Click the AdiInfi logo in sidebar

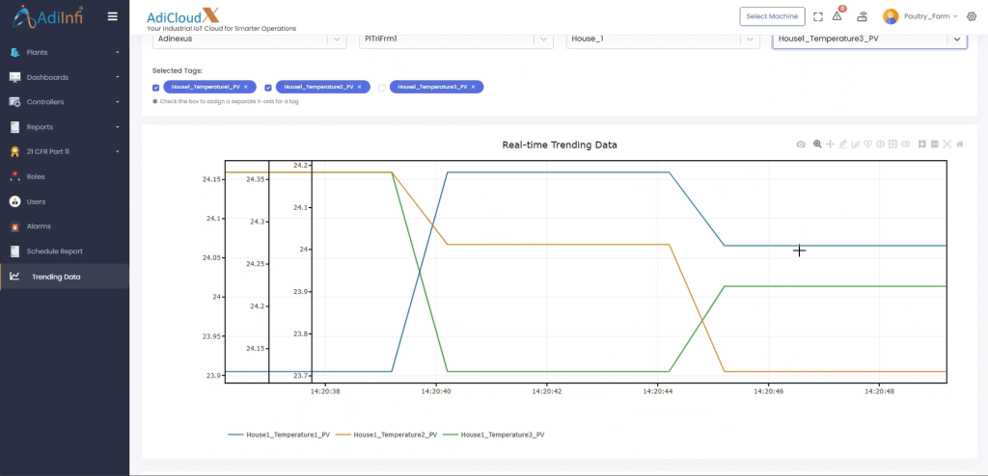(47, 17)
